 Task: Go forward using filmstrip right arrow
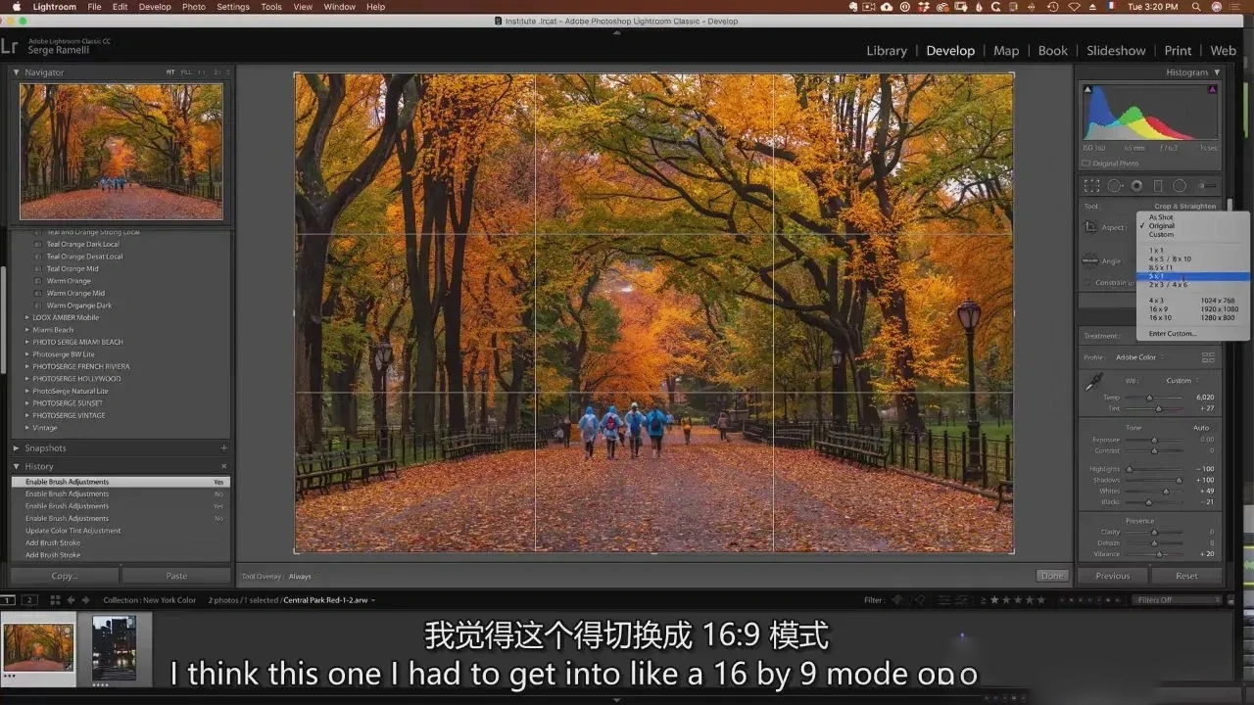pos(85,600)
